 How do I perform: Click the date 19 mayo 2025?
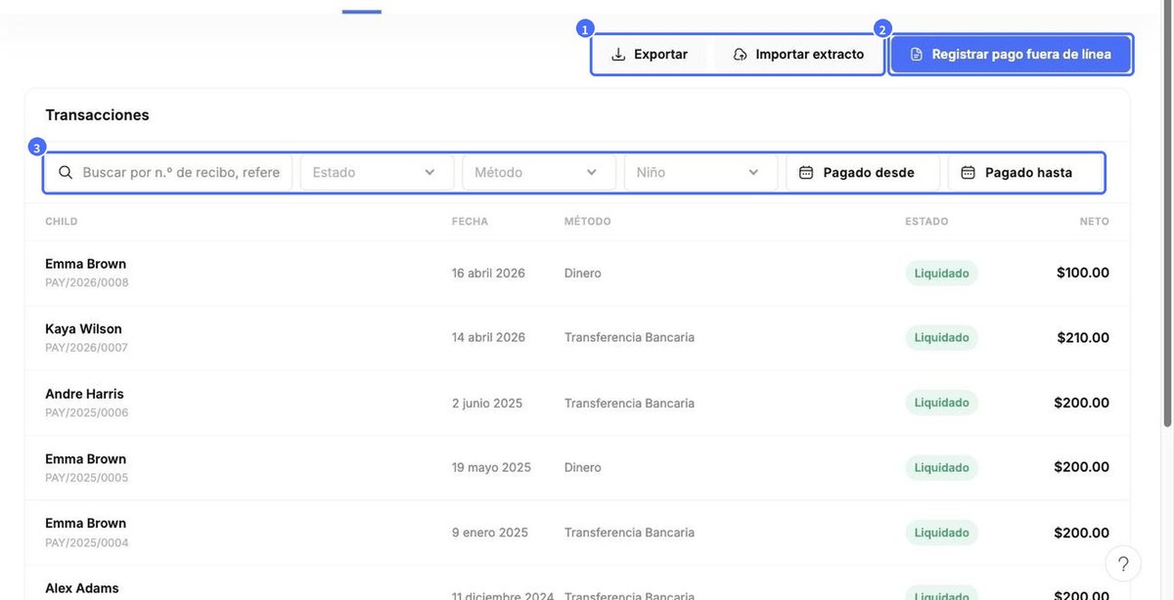tap(491, 468)
